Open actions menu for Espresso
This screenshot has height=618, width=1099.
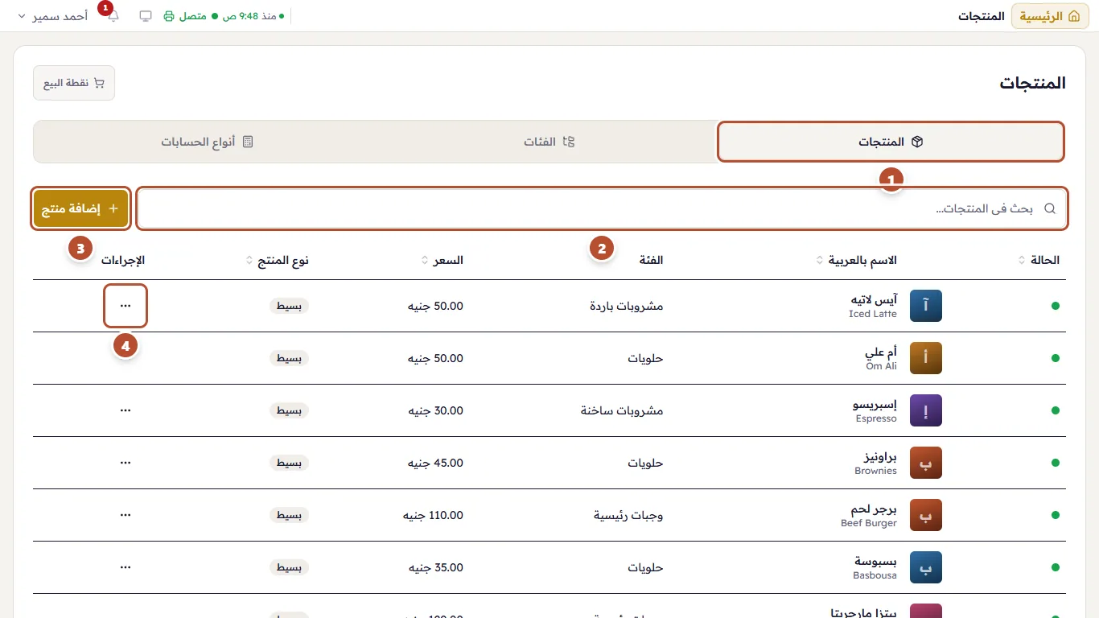coord(126,410)
